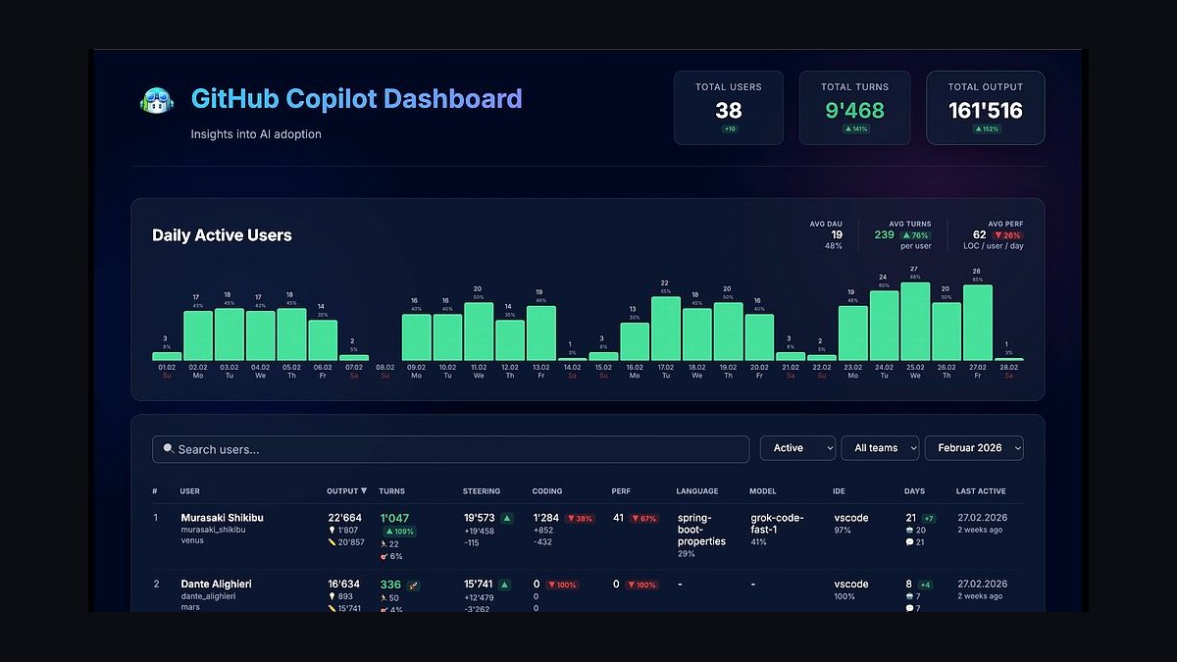1177x662 pixels.
Task: Click the Search users input field
Action: click(x=450, y=449)
